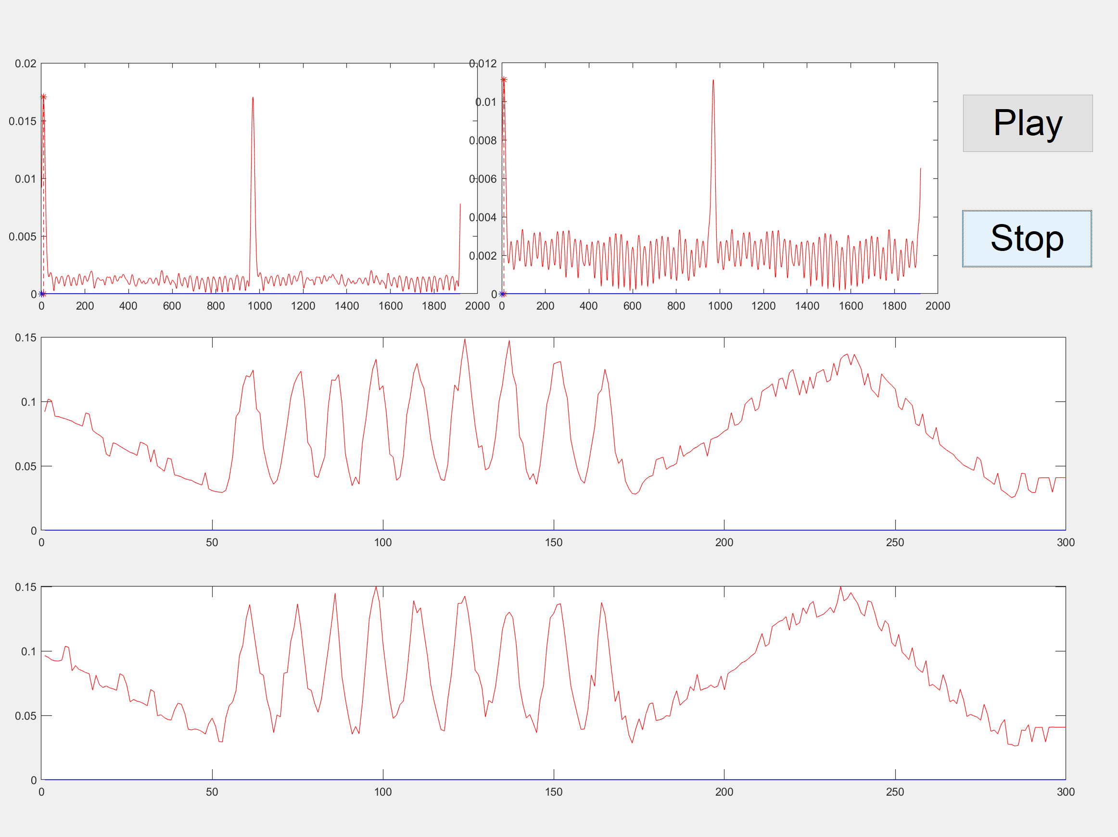1118x837 pixels.
Task: Click red star marker in top-left plot
Action: click(43, 97)
